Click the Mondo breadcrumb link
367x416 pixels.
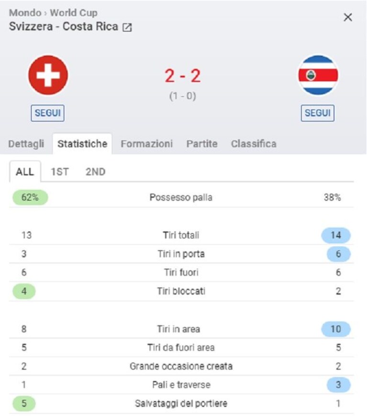click(25, 13)
